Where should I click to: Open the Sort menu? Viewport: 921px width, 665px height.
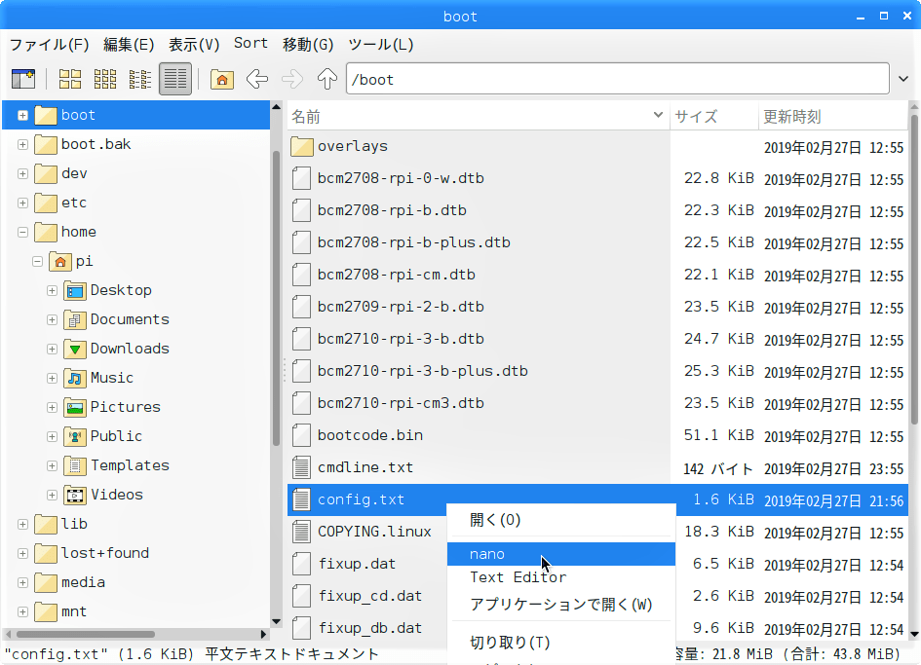click(x=250, y=44)
